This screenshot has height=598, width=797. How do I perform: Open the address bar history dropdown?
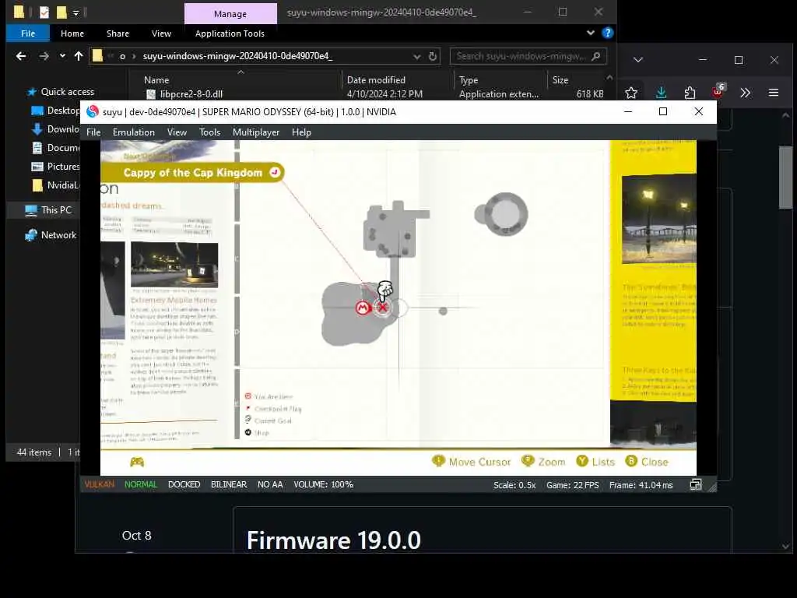click(x=417, y=56)
